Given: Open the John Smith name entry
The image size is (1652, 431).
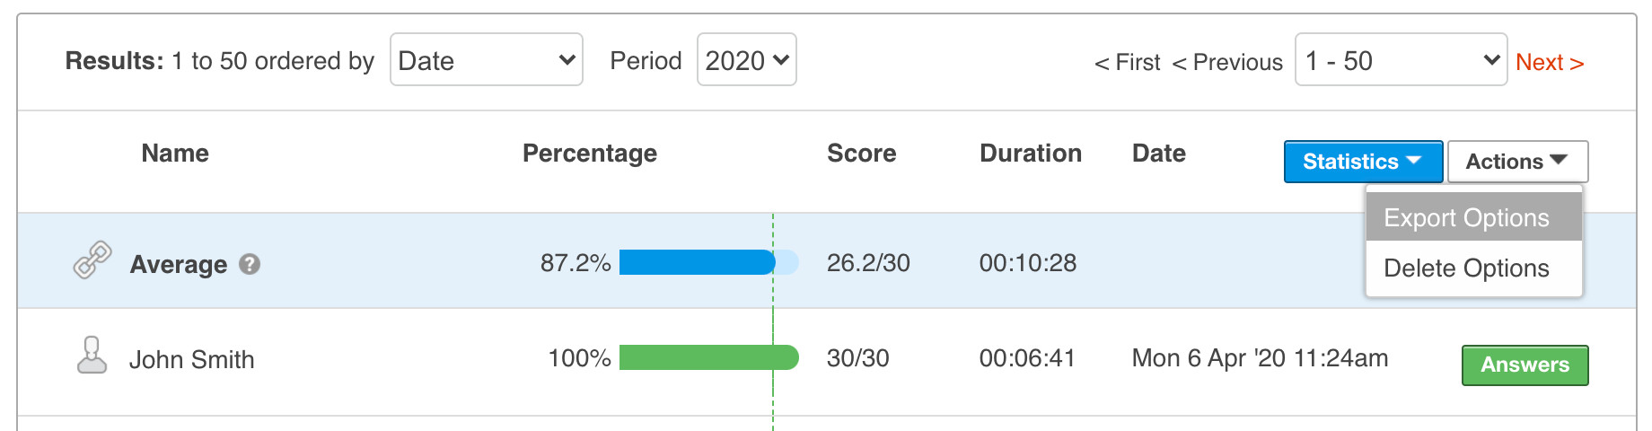Looking at the screenshot, I should tap(191, 360).
